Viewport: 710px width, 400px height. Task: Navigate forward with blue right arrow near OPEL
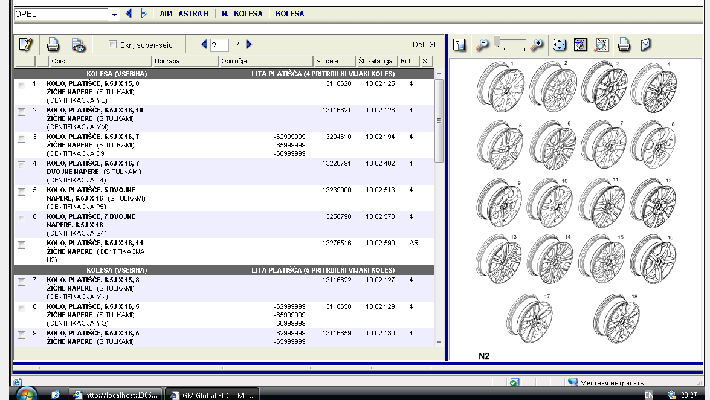144,13
